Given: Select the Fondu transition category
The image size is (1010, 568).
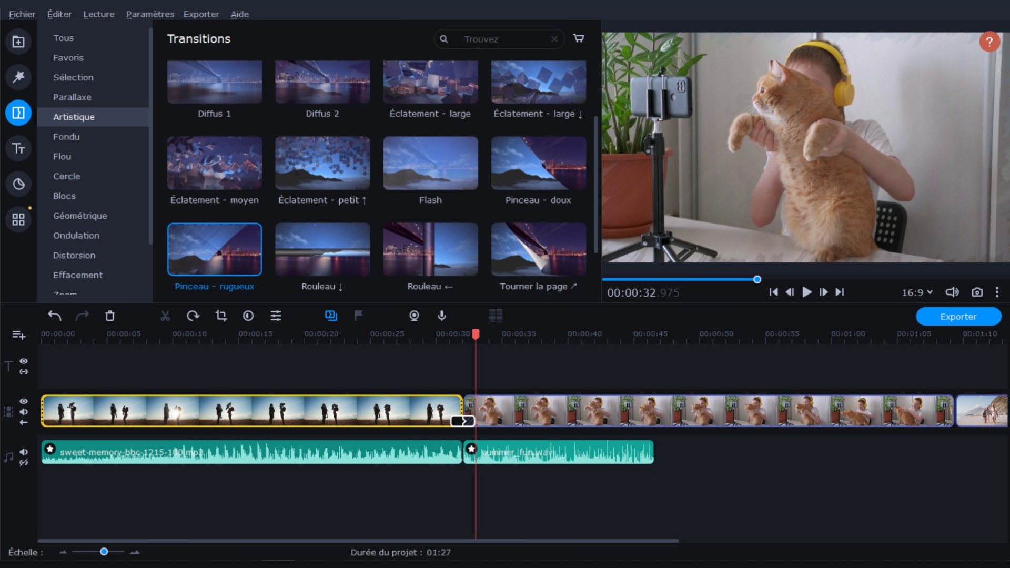Looking at the screenshot, I should [x=66, y=137].
